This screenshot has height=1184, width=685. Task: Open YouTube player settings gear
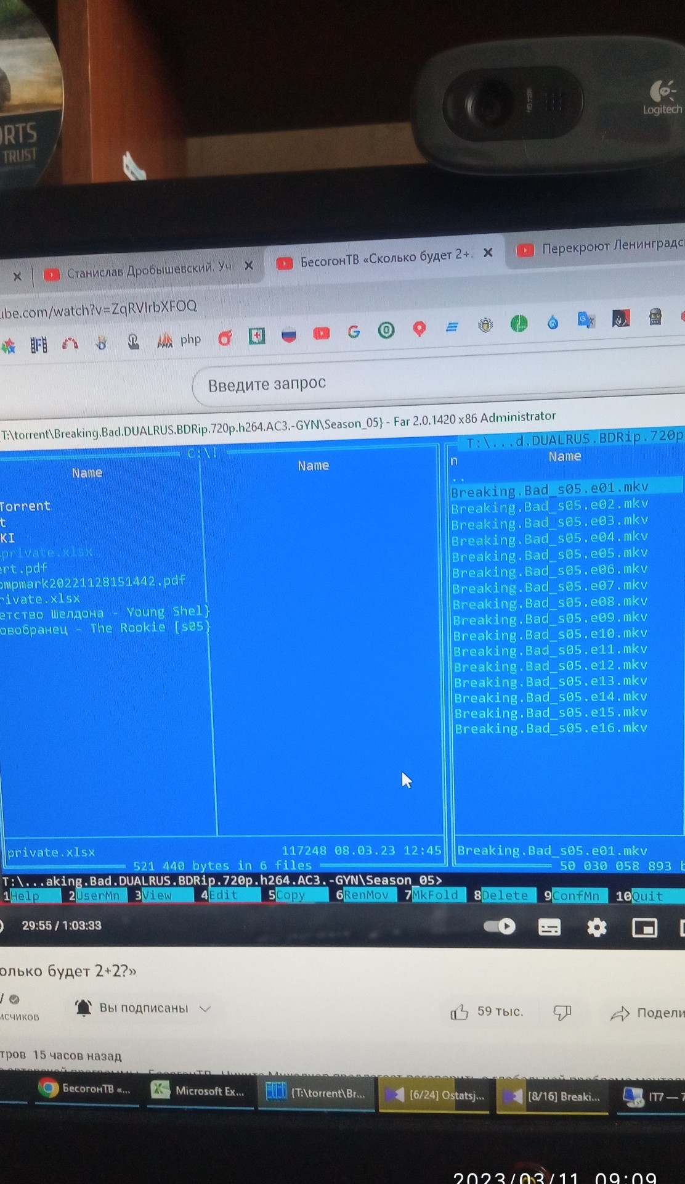click(596, 927)
